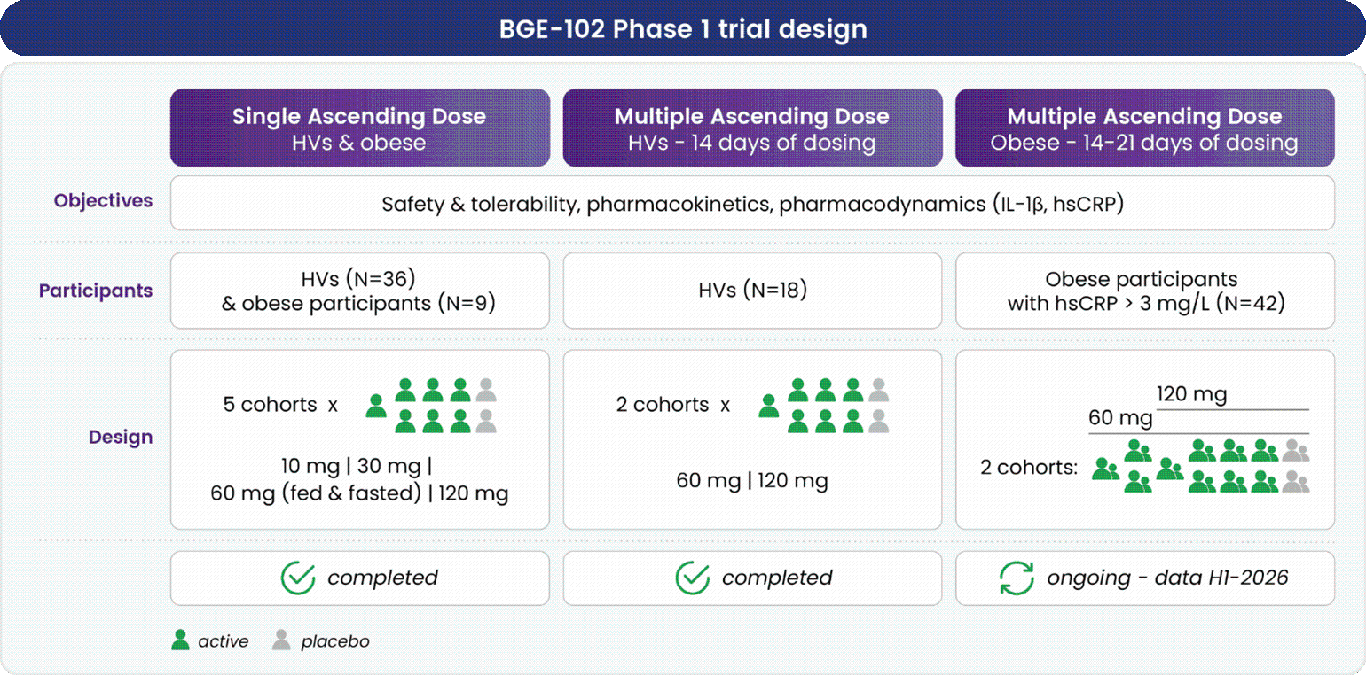
Task: Select the Multiple Ascending Dose HVs header
Action: [752, 128]
